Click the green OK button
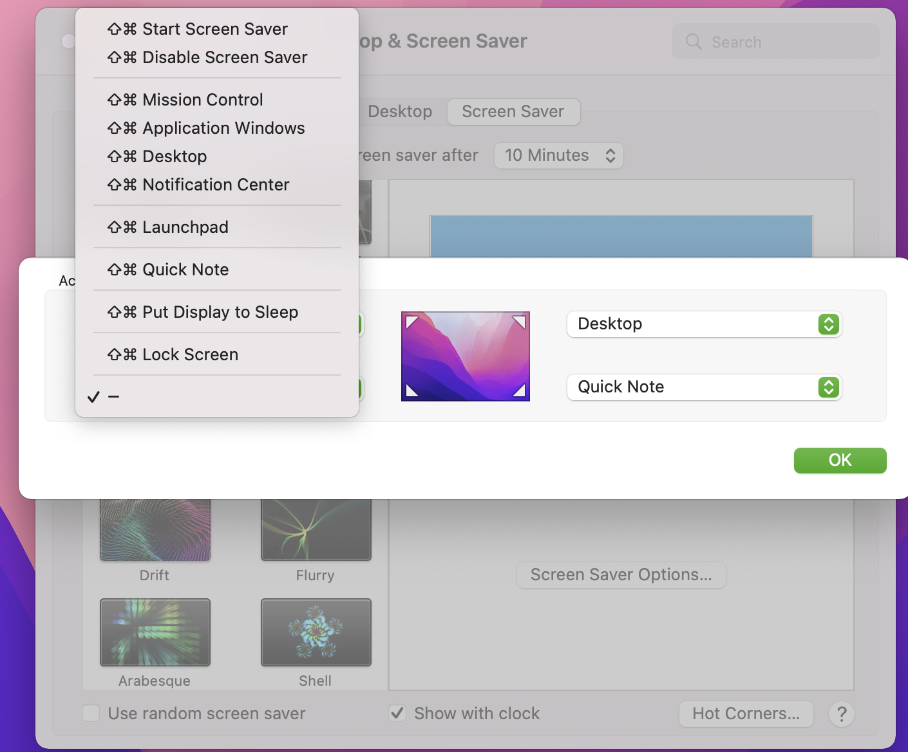Image resolution: width=908 pixels, height=752 pixels. click(840, 460)
